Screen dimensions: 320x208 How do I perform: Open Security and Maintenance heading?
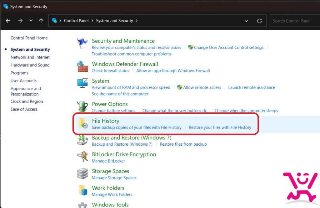click(123, 41)
